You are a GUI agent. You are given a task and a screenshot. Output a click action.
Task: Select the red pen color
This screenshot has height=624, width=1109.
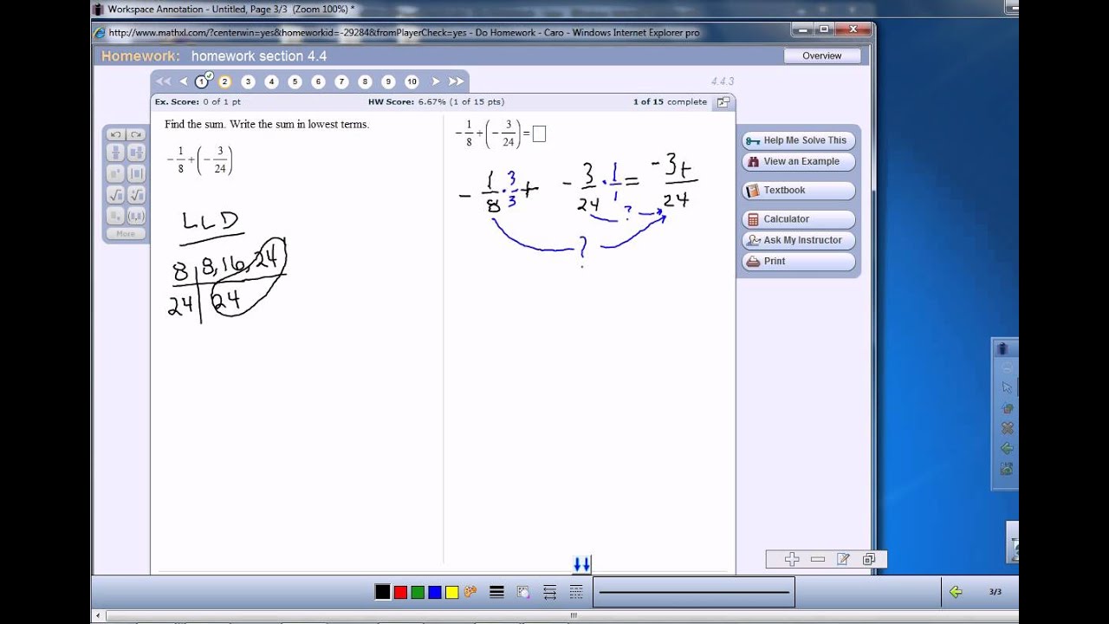[400, 592]
